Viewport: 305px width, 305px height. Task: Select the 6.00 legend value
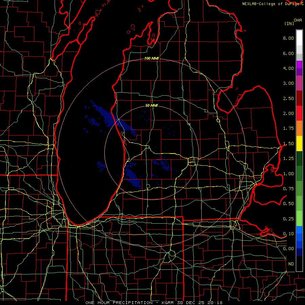pyautogui.click(x=288, y=53)
